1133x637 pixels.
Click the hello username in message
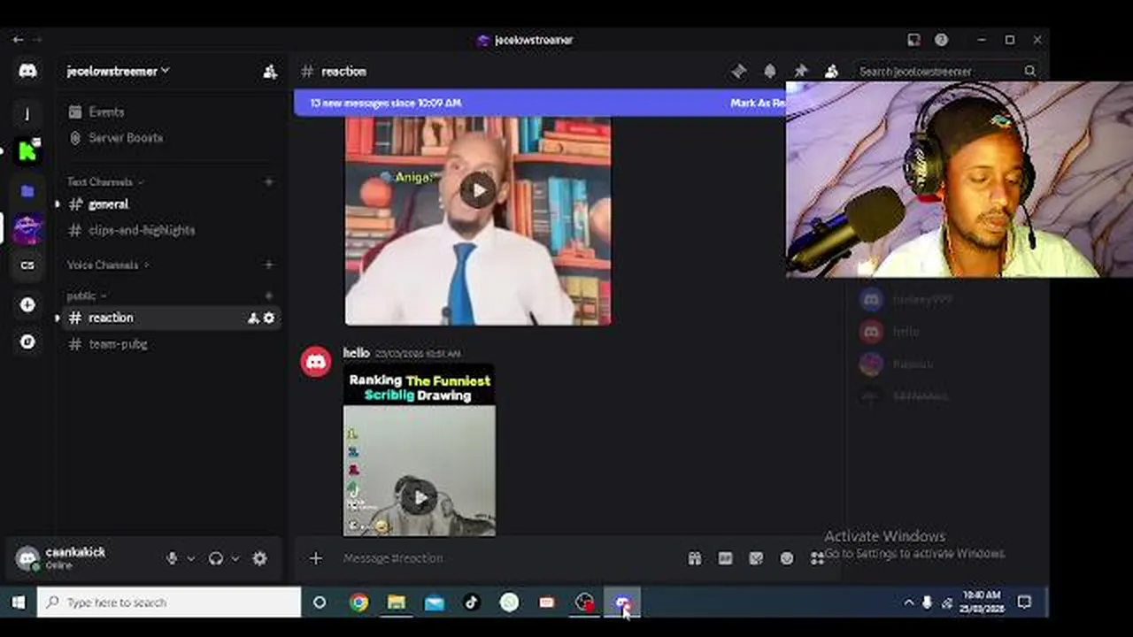(x=356, y=353)
